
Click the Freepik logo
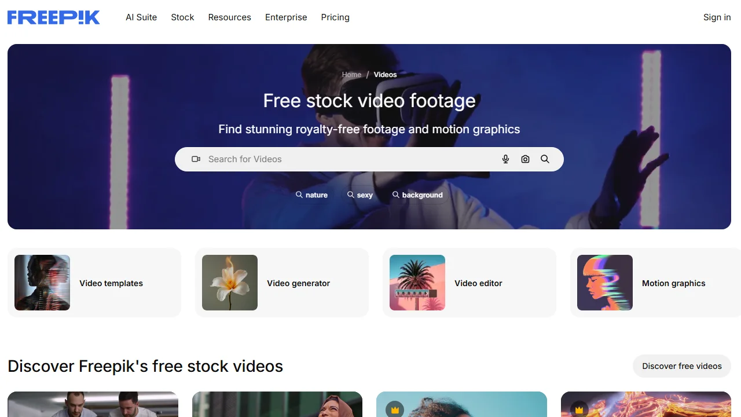(53, 17)
